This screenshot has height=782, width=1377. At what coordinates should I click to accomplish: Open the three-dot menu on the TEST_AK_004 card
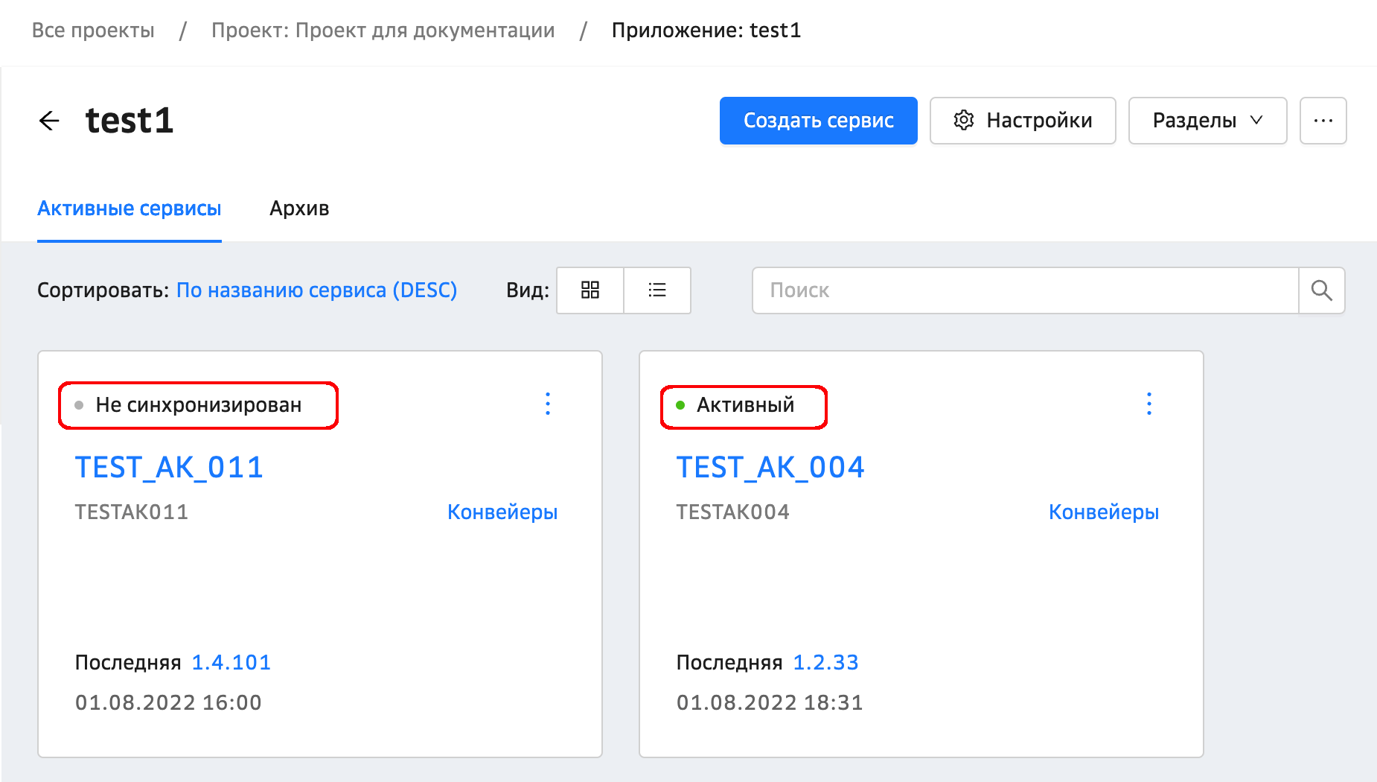[x=1149, y=404]
